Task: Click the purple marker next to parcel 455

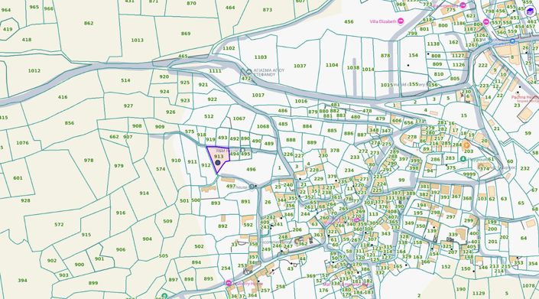Action: (530, 11)
